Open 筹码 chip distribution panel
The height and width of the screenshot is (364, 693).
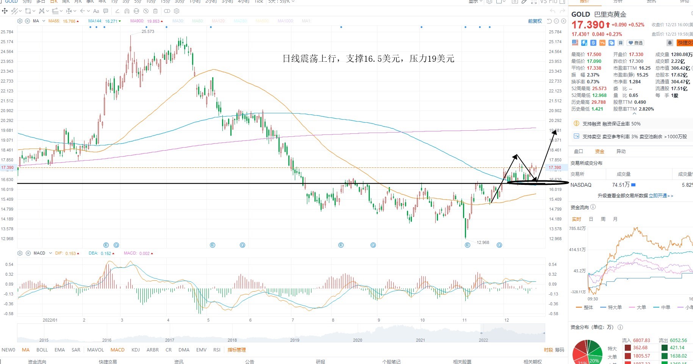tap(559, 350)
